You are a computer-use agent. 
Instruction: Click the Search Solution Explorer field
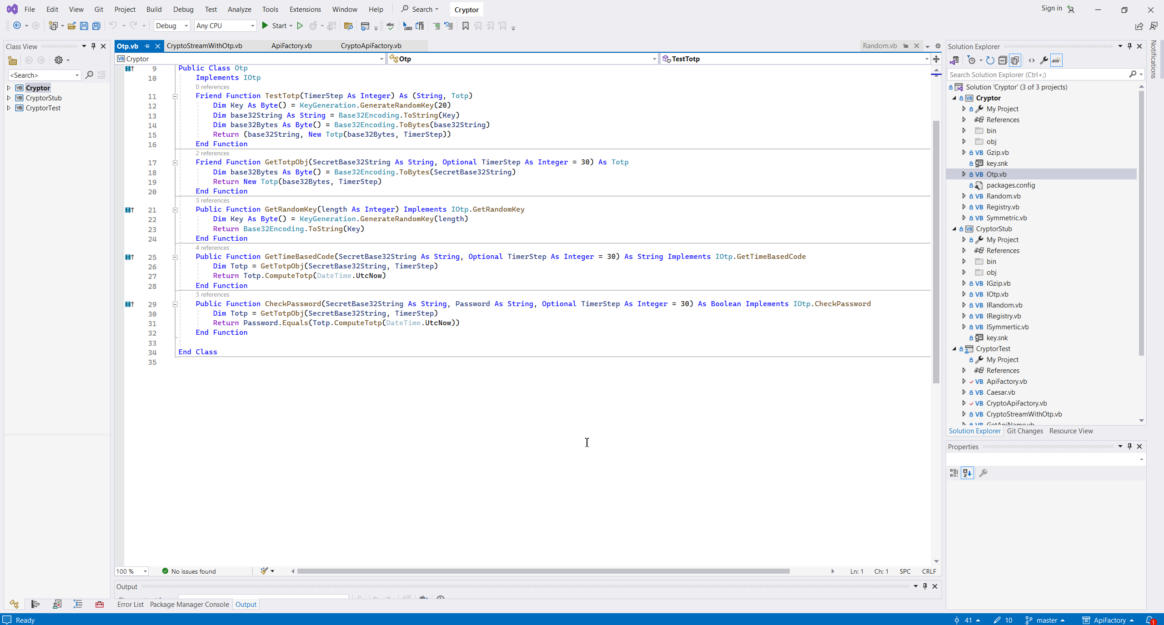pos(1037,74)
